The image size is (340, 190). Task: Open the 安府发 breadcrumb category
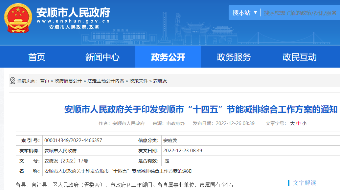point(161,80)
